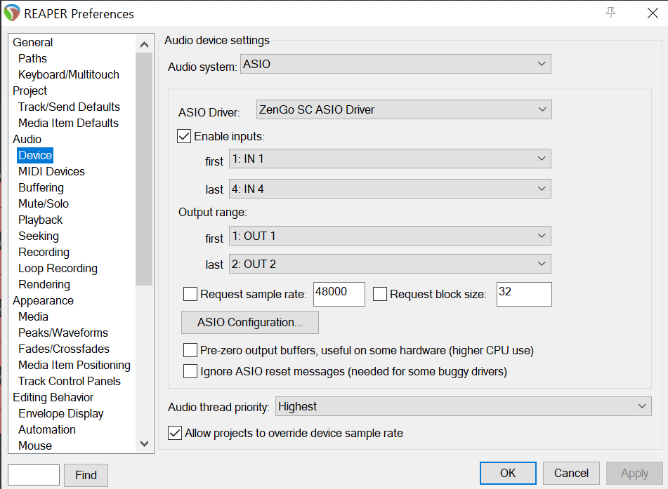Open Recording preferences page
The image size is (668, 489).
pos(44,252)
